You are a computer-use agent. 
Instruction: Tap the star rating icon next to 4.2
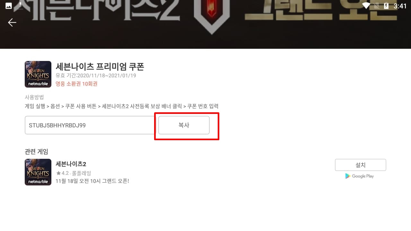pyautogui.click(x=58, y=173)
